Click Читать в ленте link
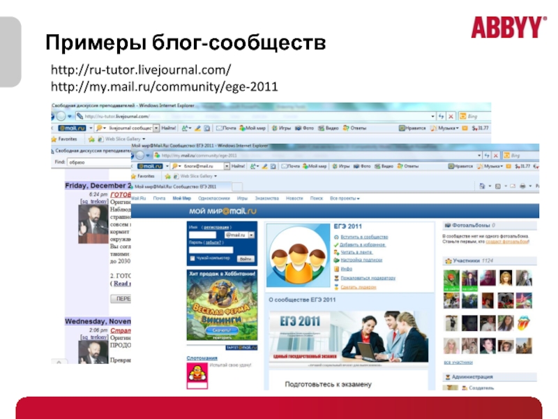The width and height of the screenshot is (558, 419). pos(356,252)
